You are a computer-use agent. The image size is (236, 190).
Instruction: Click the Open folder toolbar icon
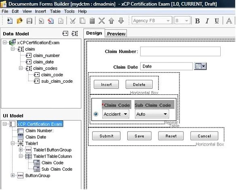(19, 21)
